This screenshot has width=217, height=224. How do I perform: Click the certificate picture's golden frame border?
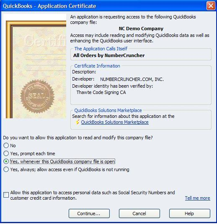(9, 69)
